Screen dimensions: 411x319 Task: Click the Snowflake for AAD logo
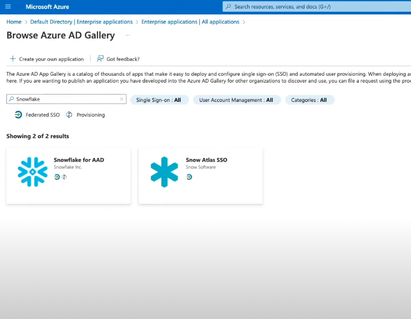(33, 172)
